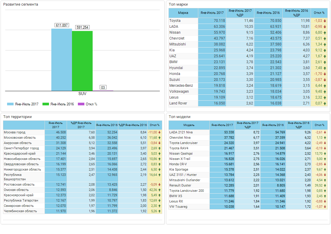Click the blue Янв-Июль 2017 legend swatch
Screen dimensions: 331x234
tap(10, 104)
